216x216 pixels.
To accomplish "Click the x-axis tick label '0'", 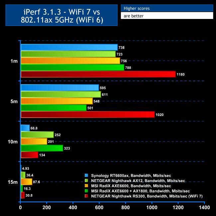I will (20, 207).
